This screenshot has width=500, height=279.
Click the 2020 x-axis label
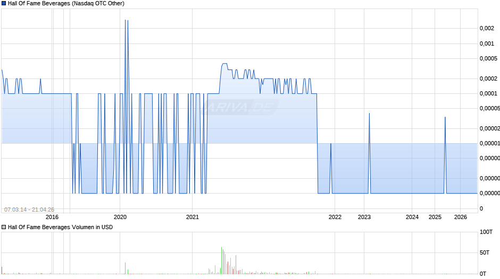(x=120, y=217)
